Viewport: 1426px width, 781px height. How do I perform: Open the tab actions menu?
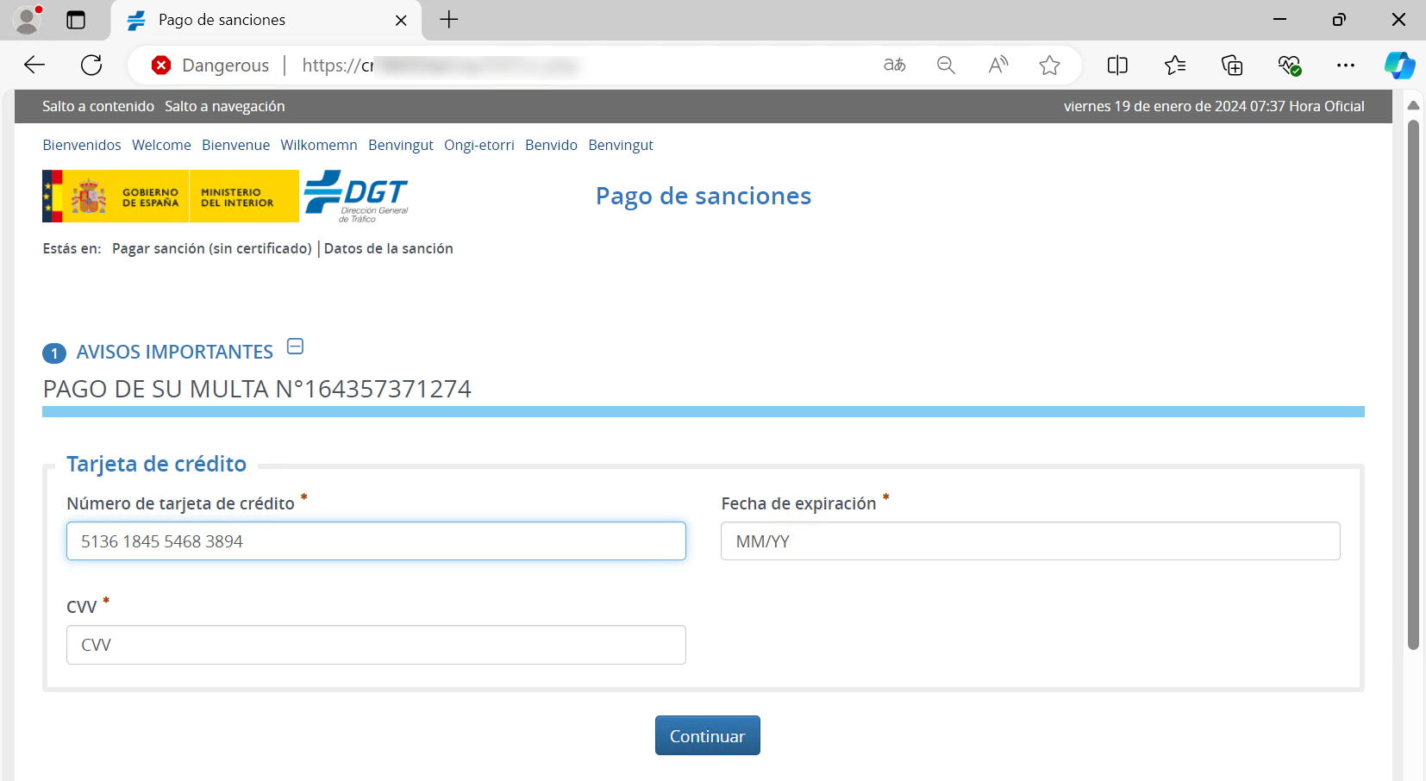click(x=76, y=20)
